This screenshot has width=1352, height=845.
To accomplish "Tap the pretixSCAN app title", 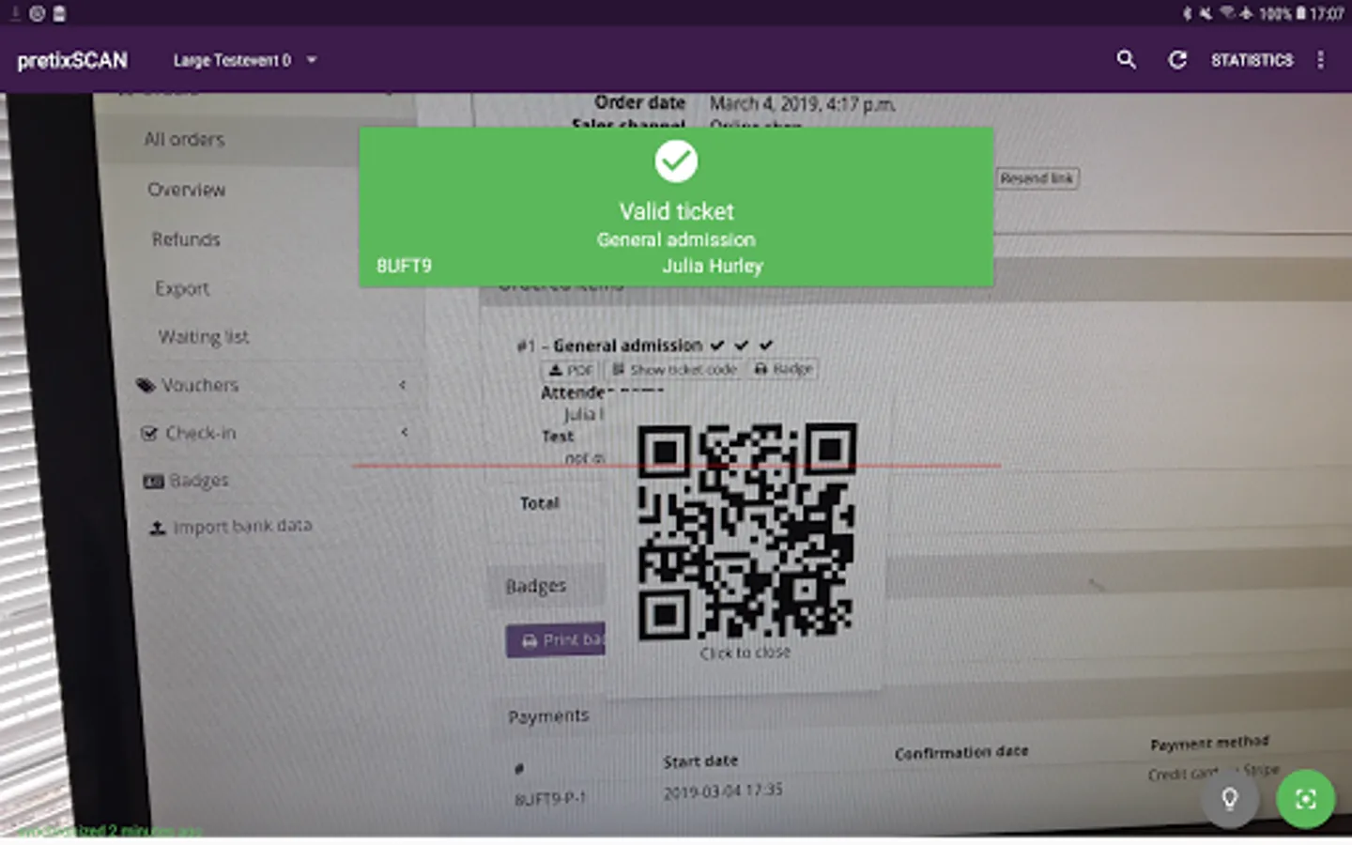I will (72, 60).
